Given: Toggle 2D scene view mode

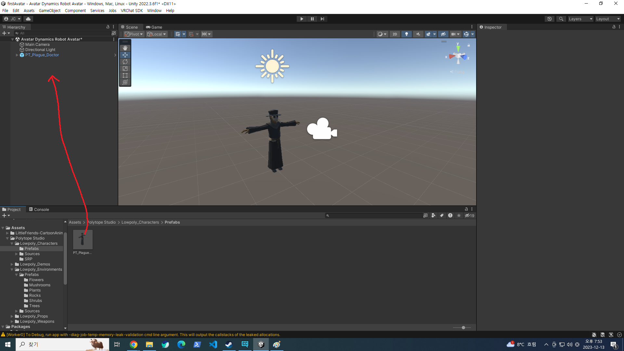Looking at the screenshot, I should pyautogui.click(x=395, y=34).
